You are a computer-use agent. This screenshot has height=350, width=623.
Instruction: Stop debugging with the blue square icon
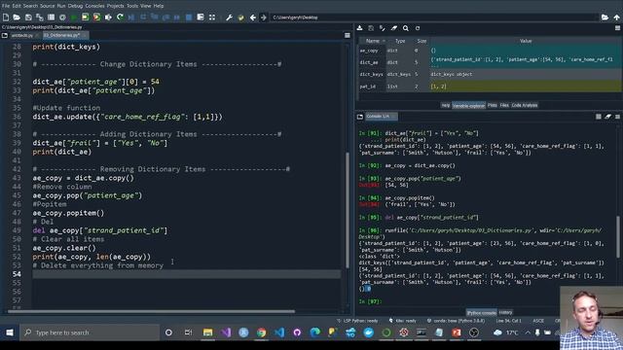189,17
